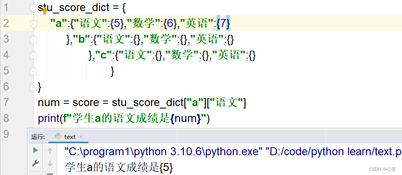Toggle the fold end marker on line 5
Viewport: 402px width, 175px height.
click(34, 71)
